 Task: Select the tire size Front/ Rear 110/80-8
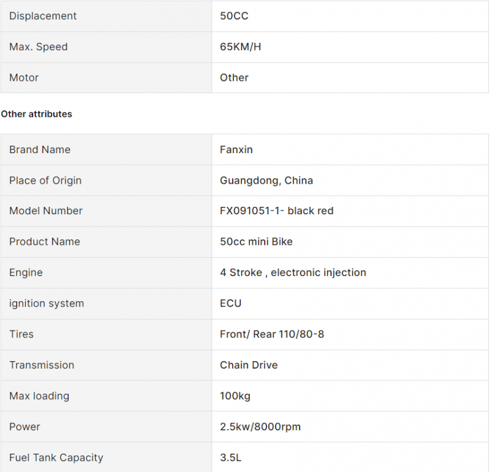[272, 334]
